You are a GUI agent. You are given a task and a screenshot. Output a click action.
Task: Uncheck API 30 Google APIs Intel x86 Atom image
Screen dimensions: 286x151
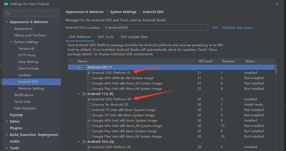pos(89,120)
